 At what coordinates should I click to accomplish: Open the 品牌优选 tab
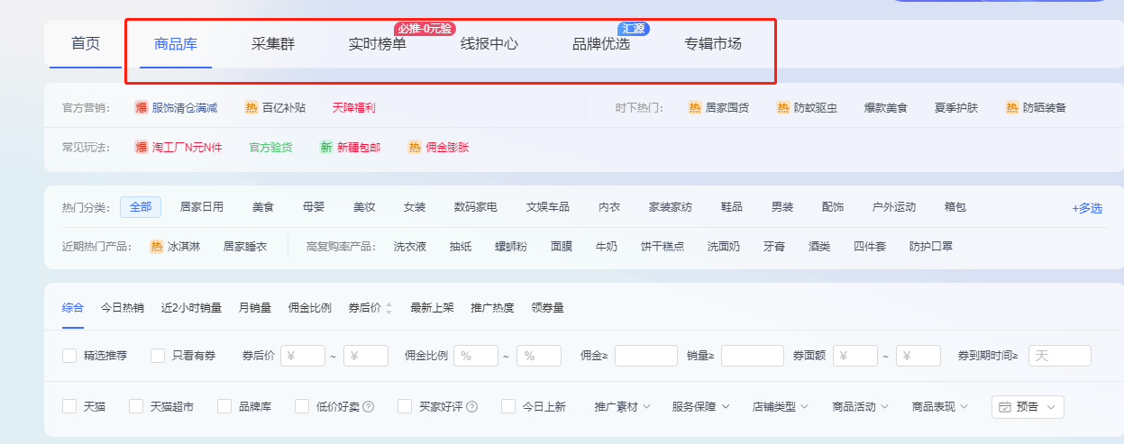[601, 43]
